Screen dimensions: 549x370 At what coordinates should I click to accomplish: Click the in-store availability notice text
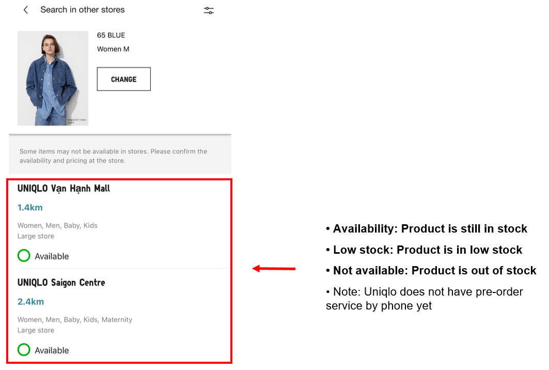[x=114, y=156]
